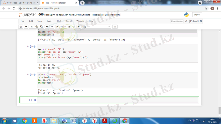Open the File menu

[x=23, y=21]
